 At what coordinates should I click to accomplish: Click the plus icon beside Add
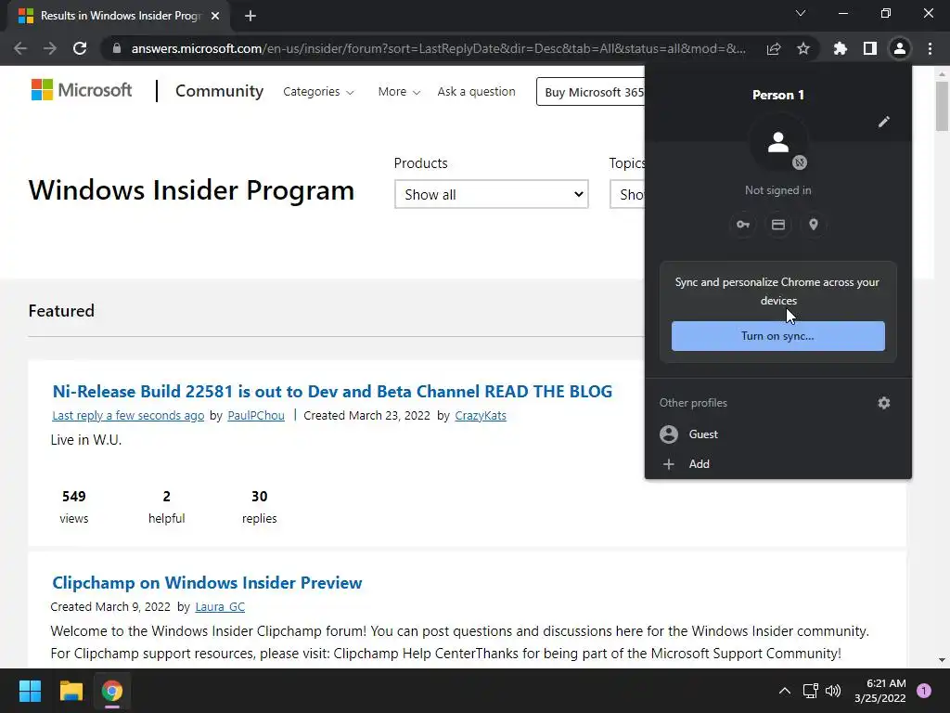[669, 464]
